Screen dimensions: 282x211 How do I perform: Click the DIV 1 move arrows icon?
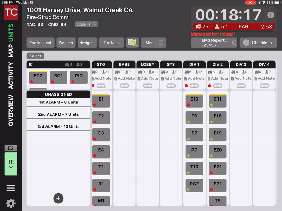[x=194, y=85]
